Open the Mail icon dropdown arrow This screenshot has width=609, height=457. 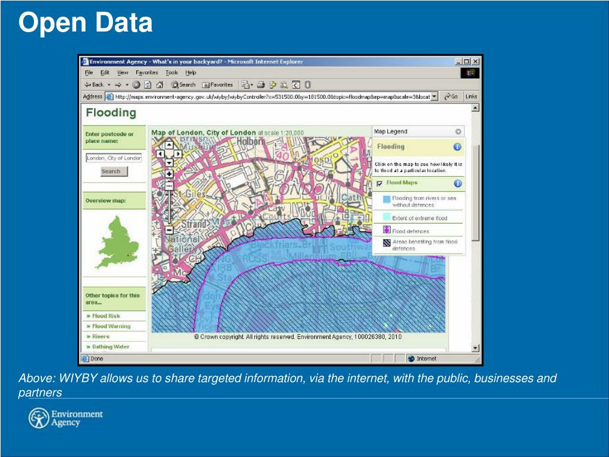[252, 84]
